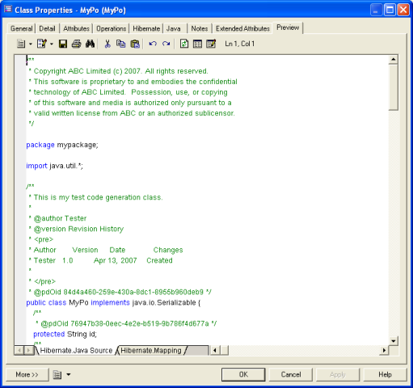Click the vertical scrollbar down arrow
This screenshot has height=388, width=413.
point(394,341)
